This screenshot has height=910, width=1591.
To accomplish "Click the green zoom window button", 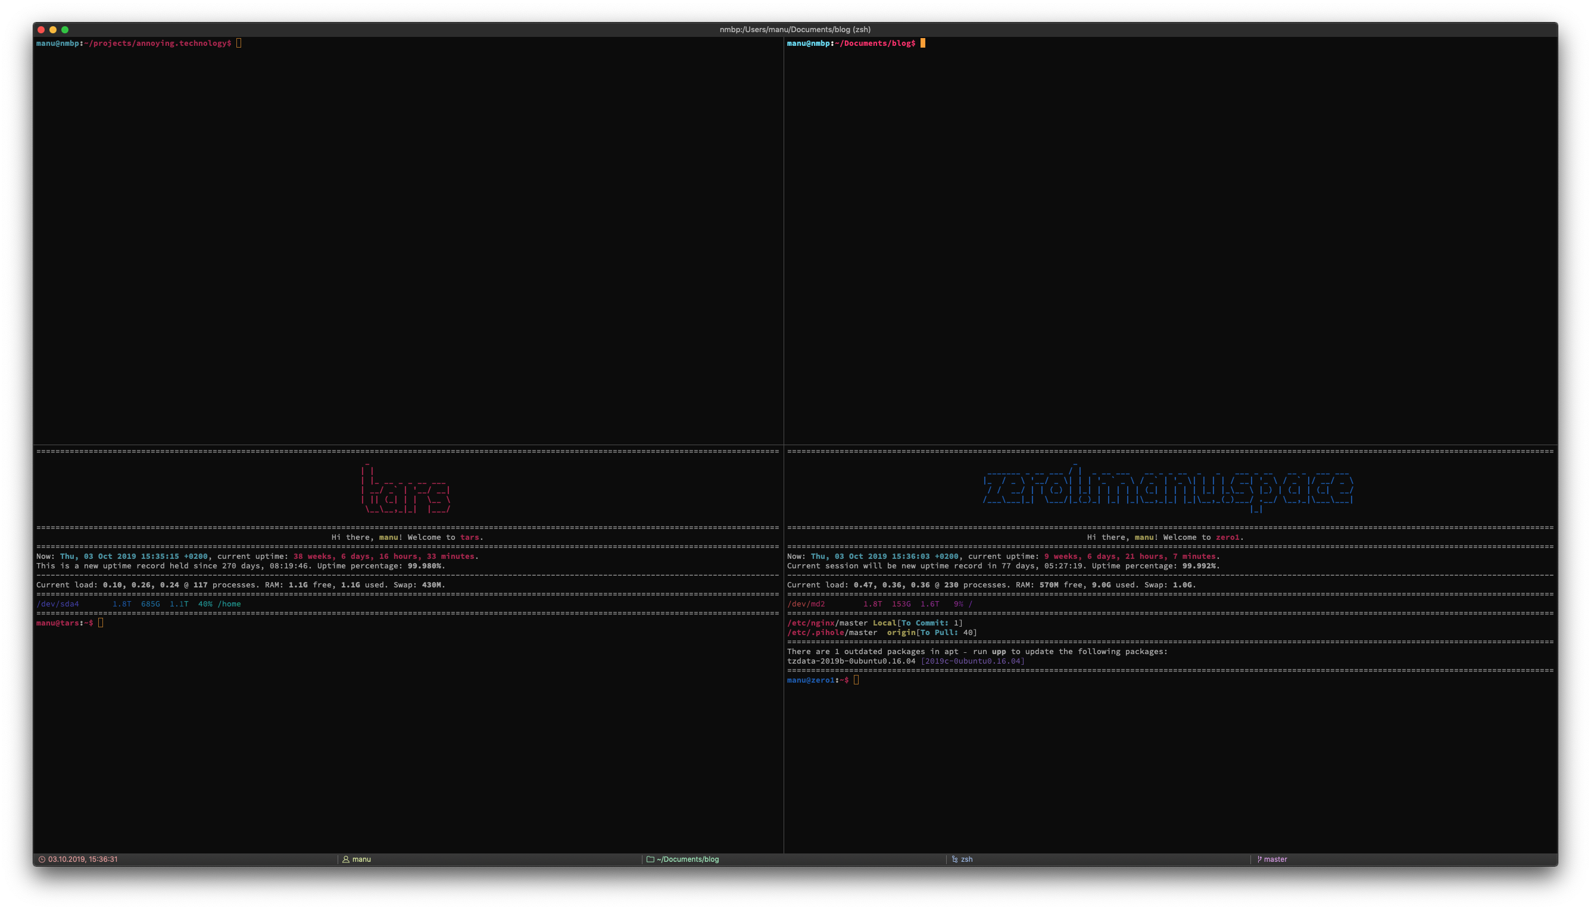I will [x=65, y=29].
